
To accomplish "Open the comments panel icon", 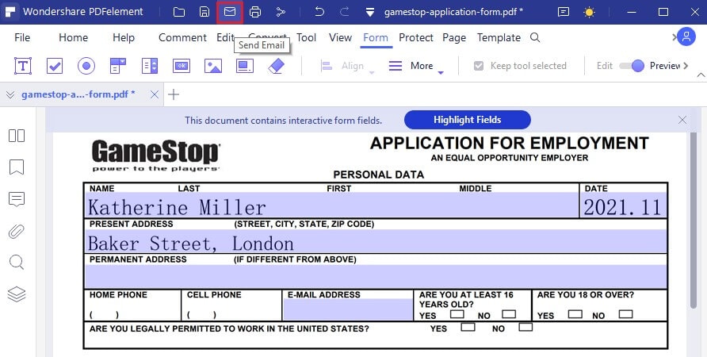I will pyautogui.click(x=17, y=199).
